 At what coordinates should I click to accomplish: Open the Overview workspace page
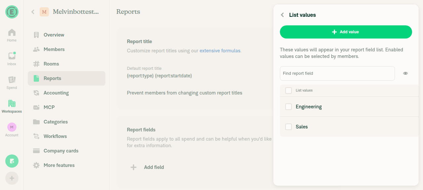(x=66, y=35)
